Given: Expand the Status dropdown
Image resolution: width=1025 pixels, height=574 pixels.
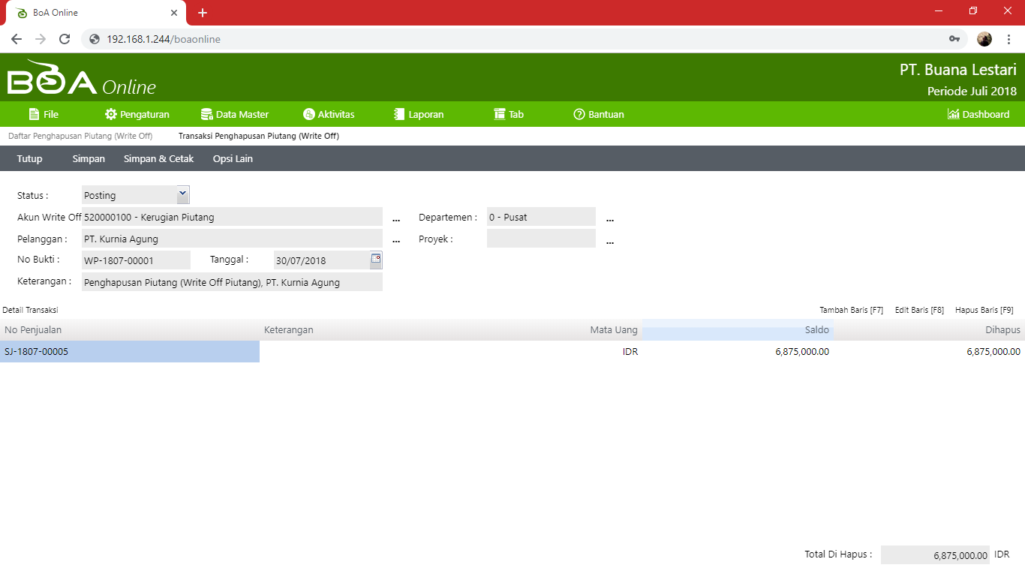Looking at the screenshot, I should (x=182, y=194).
